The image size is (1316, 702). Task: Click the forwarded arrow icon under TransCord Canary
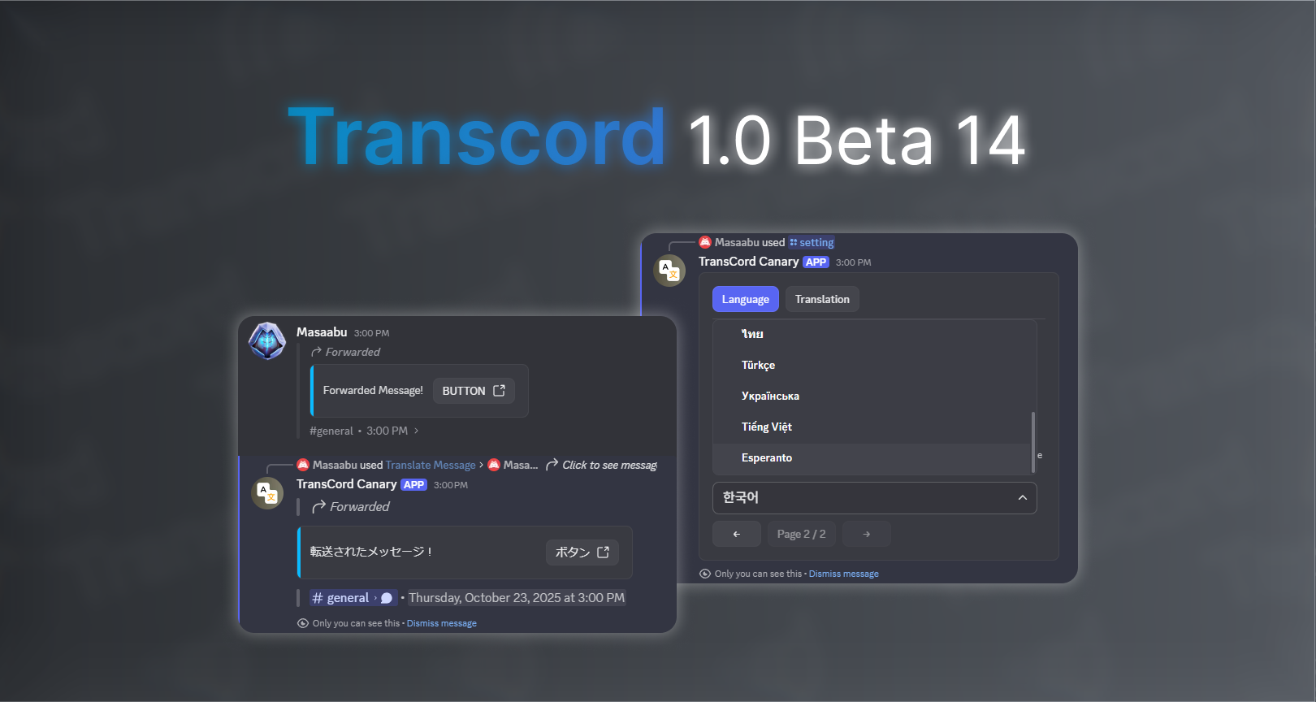click(319, 507)
